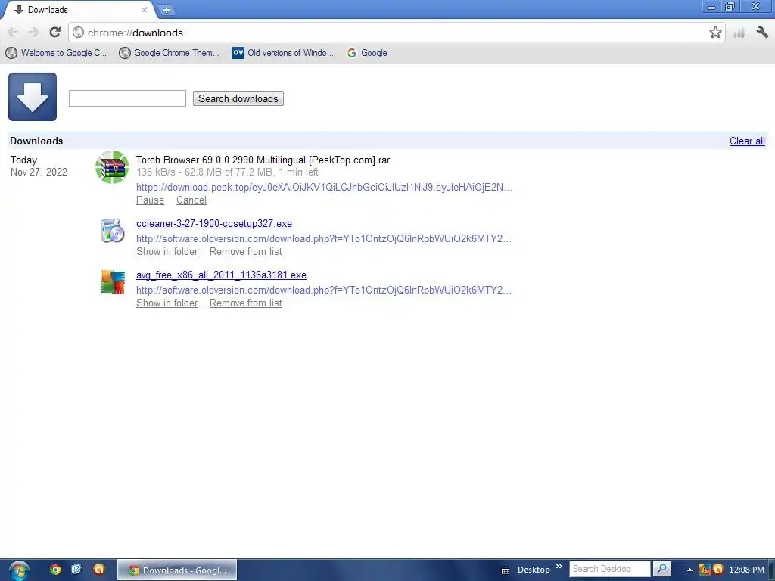Open the wrench settings menu
Viewport: 775px width, 581px height.
click(x=762, y=33)
